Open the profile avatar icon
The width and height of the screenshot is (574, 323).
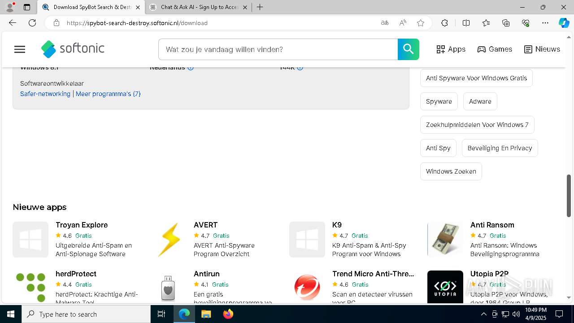10,7
